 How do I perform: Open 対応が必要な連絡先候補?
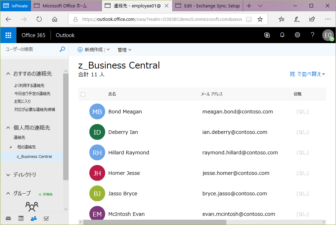pos(35,109)
